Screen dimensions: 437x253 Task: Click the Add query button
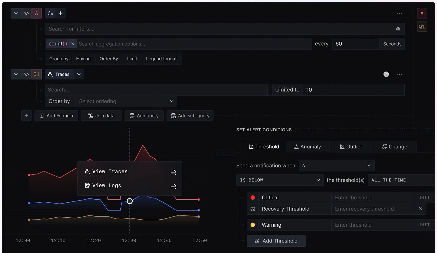click(144, 115)
